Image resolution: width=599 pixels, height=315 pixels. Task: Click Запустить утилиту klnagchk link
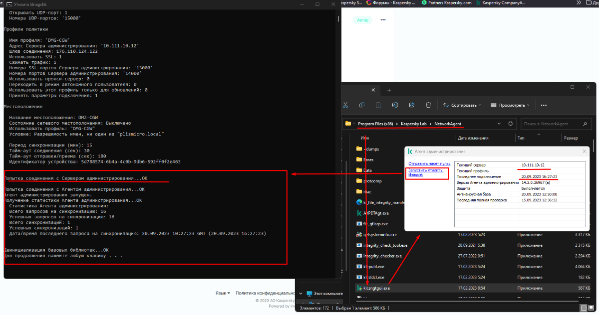[426, 172]
